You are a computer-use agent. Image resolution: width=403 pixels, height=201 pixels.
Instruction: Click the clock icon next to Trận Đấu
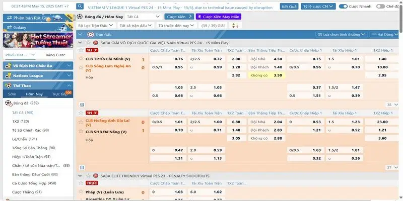[90, 35]
